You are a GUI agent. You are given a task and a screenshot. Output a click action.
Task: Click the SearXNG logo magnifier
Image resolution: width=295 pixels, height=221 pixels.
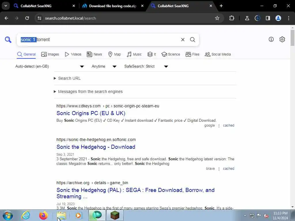(x=8, y=40)
